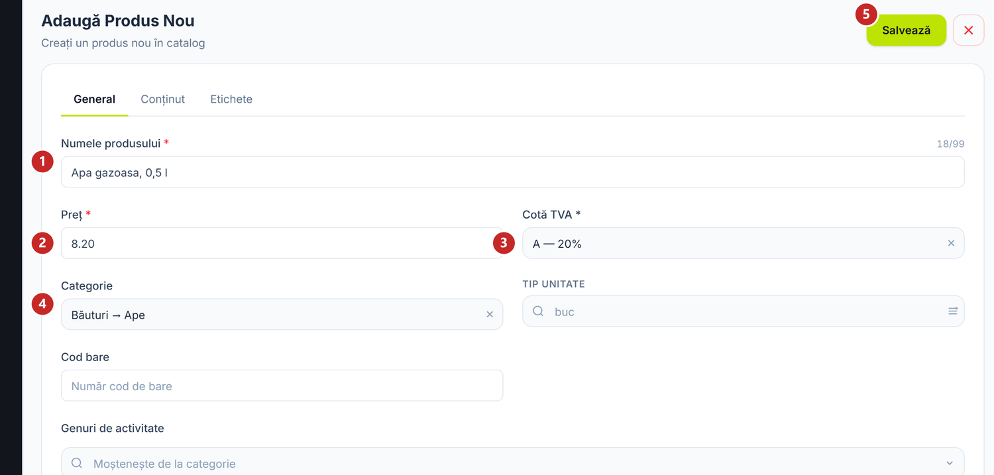994x475 pixels.
Task: Click the Adaugă Produs Nou heading
Action: [x=118, y=21]
